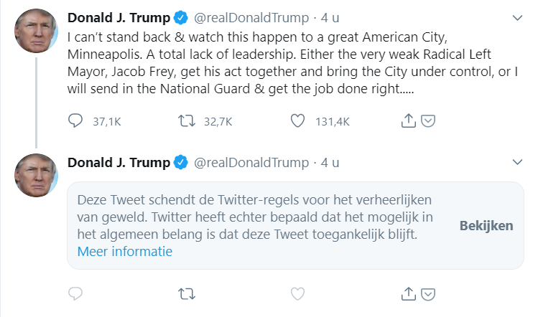This screenshot has width=538, height=317.
Task: Expand the second tweet's chevron menu
Action: (x=517, y=161)
